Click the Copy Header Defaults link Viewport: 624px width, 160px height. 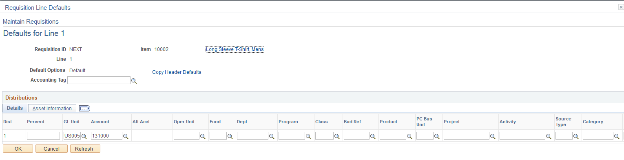[x=177, y=72]
